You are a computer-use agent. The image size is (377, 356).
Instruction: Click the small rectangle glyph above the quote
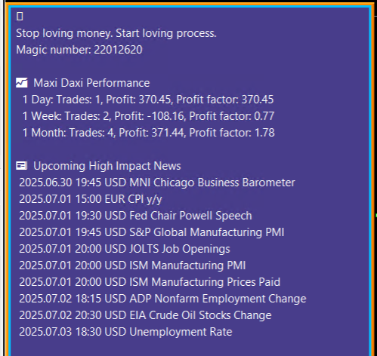[20, 17]
